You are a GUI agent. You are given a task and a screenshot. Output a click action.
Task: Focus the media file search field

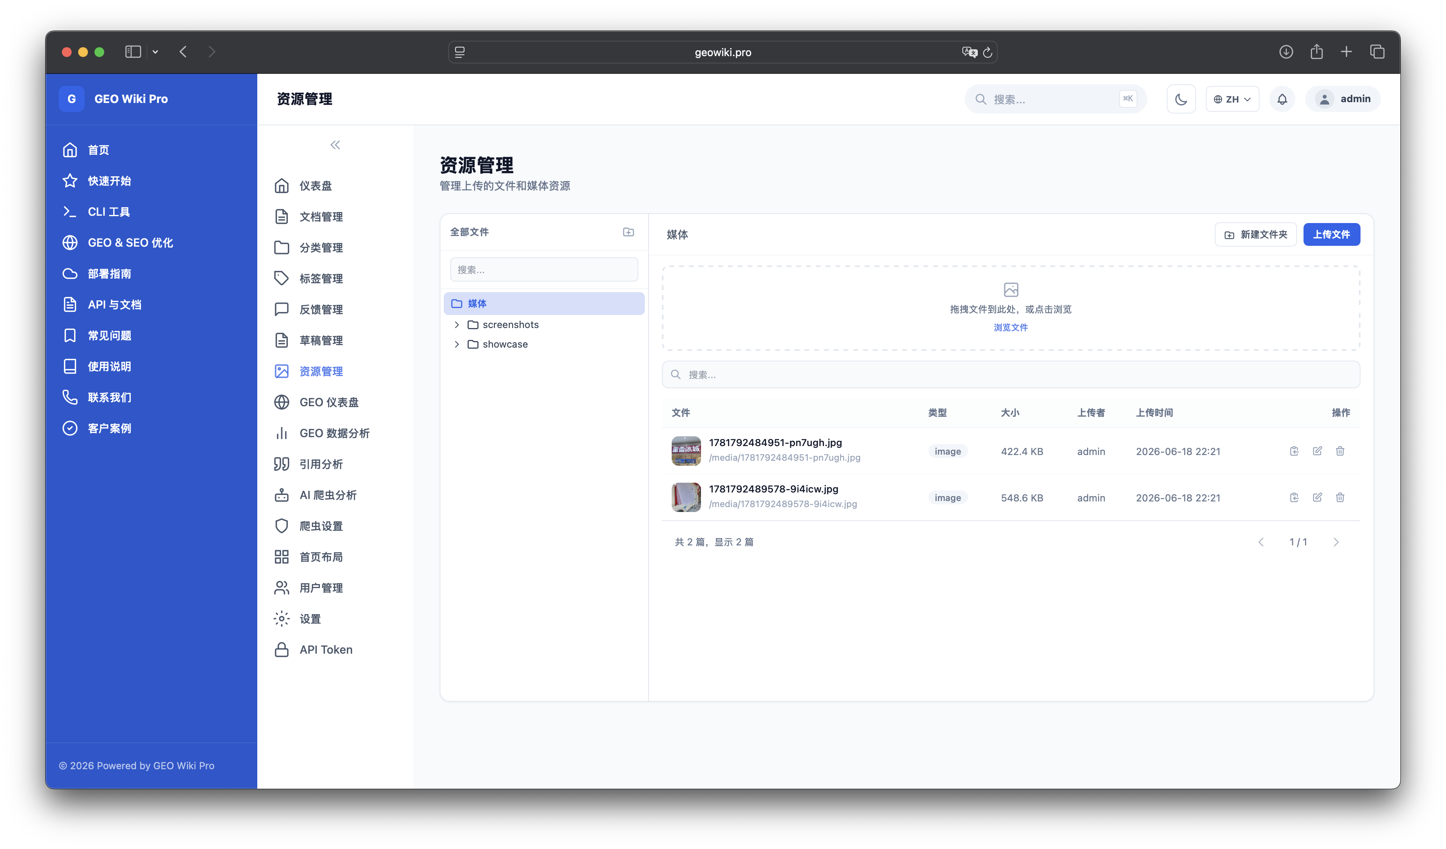pos(1010,374)
